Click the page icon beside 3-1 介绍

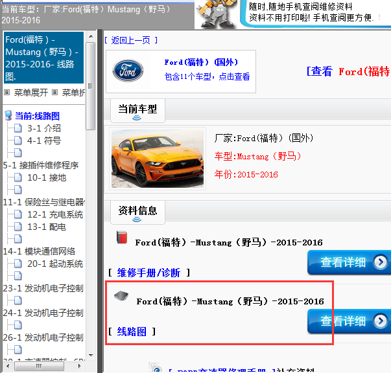click(x=18, y=128)
